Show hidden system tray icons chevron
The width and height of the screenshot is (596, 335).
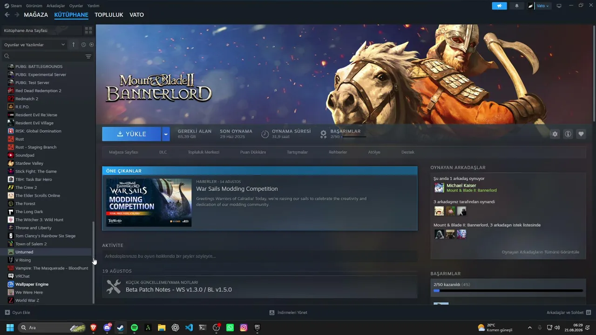tap(529, 328)
